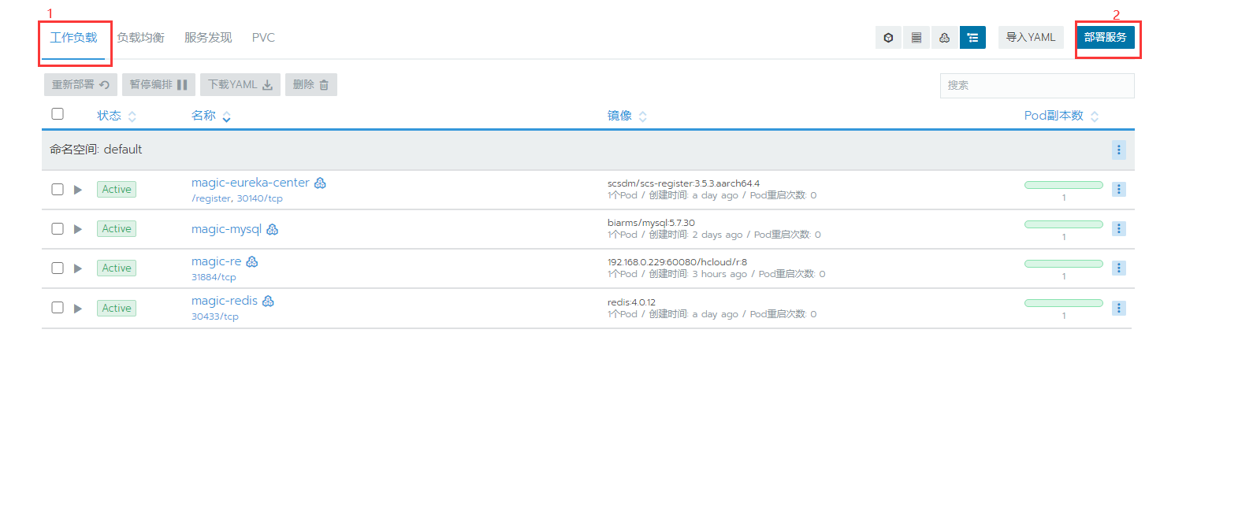Open the 31884/tcp port link
This screenshot has width=1253, height=507.
[214, 277]
